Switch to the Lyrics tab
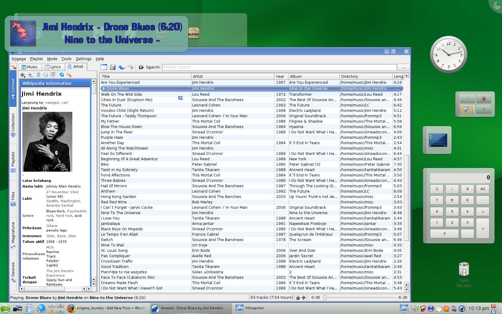The width and height of the screenshot is (502, 314). point(53,67)
